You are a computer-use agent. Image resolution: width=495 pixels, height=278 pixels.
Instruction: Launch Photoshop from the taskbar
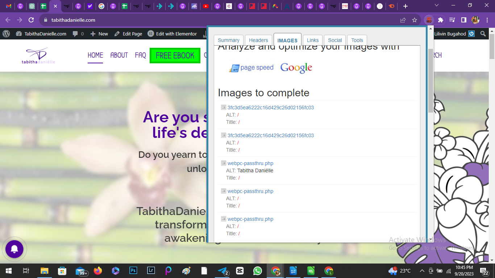click(133, 270)
